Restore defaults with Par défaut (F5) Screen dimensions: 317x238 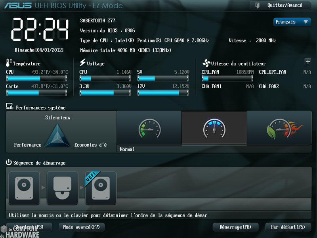[288, 227]
